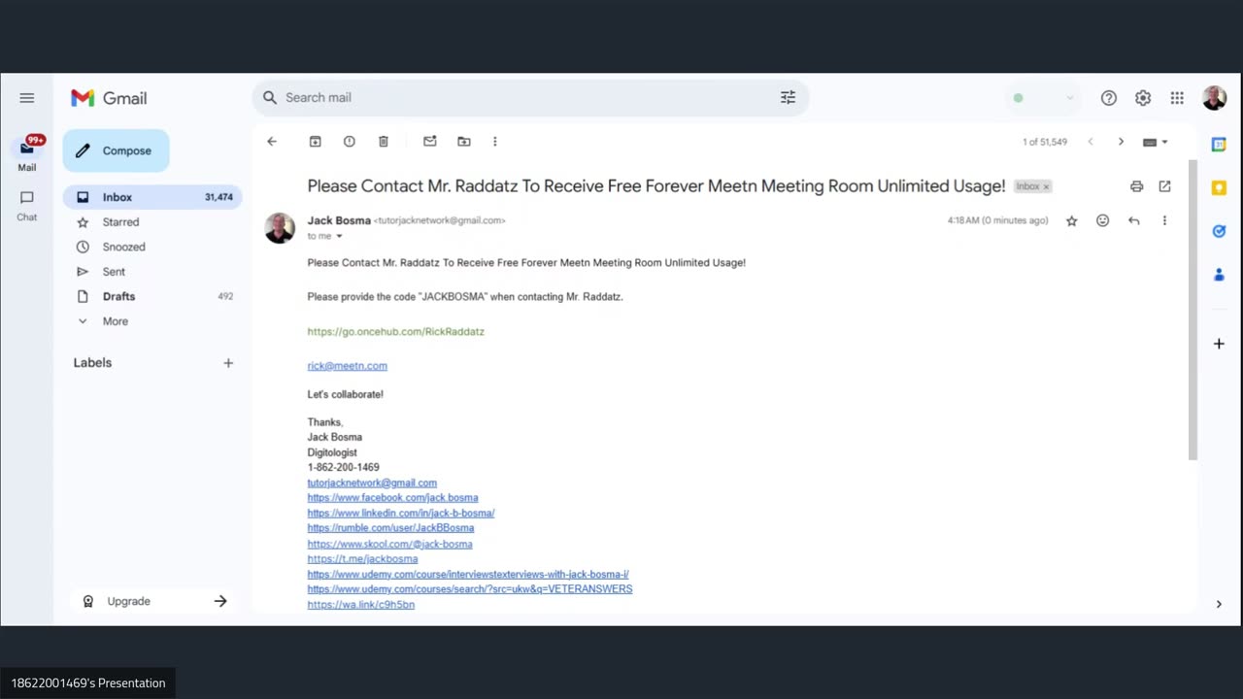Viewport: 1243px width, 699px height.
Task: Click the Search mail field
Action: pyautogui.click(x=529, y=97)
